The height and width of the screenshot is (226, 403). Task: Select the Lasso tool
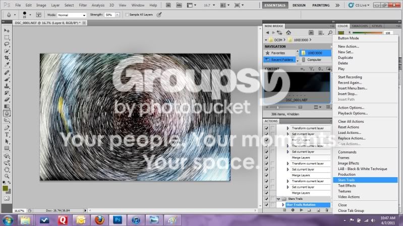(7, 44)
